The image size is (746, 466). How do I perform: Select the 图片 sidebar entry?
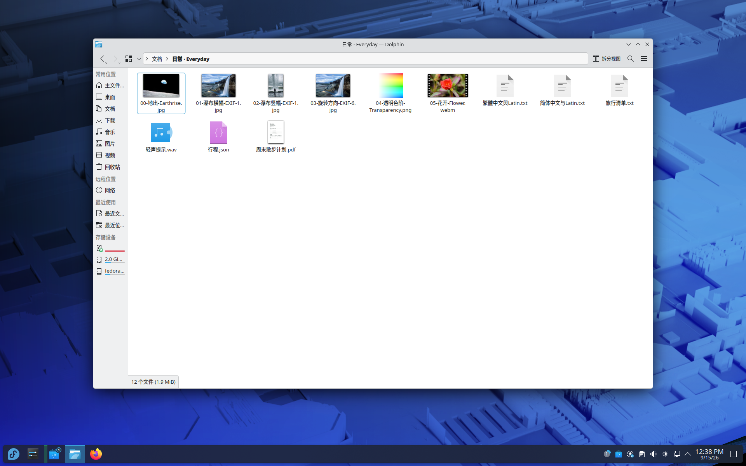(110, 144)
